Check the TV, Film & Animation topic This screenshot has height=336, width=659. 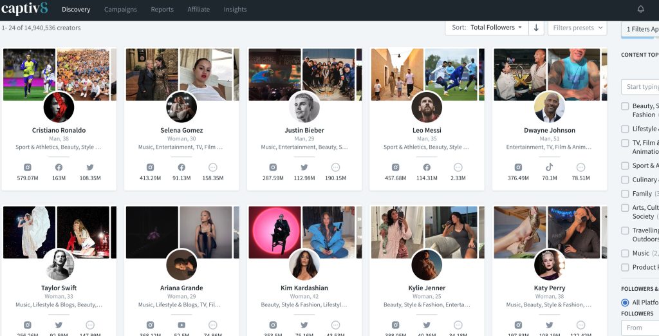click(625, 143)
